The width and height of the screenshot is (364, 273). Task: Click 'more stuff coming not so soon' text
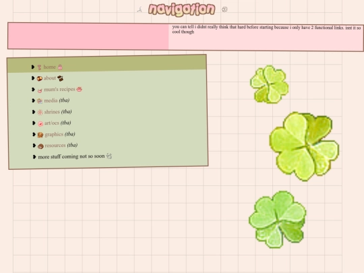(71, 156)
